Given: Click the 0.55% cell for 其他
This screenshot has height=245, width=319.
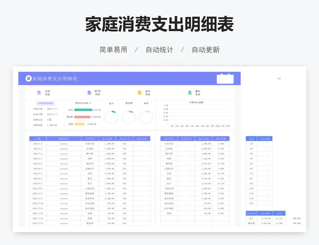Looking at the screenshot, I should click(221, 213).
